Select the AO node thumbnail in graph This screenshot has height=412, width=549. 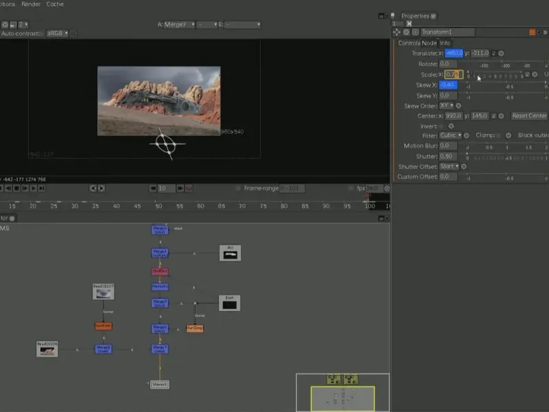tap(230, 253)
